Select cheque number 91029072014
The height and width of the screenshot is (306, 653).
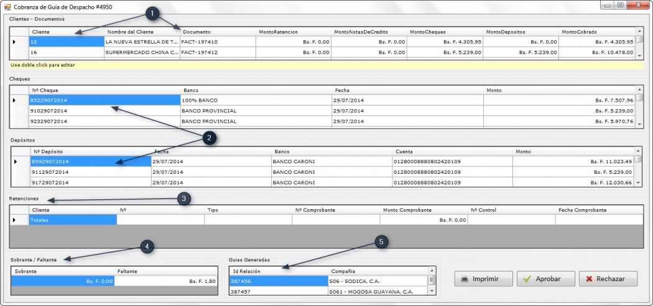tap(104, 110)
